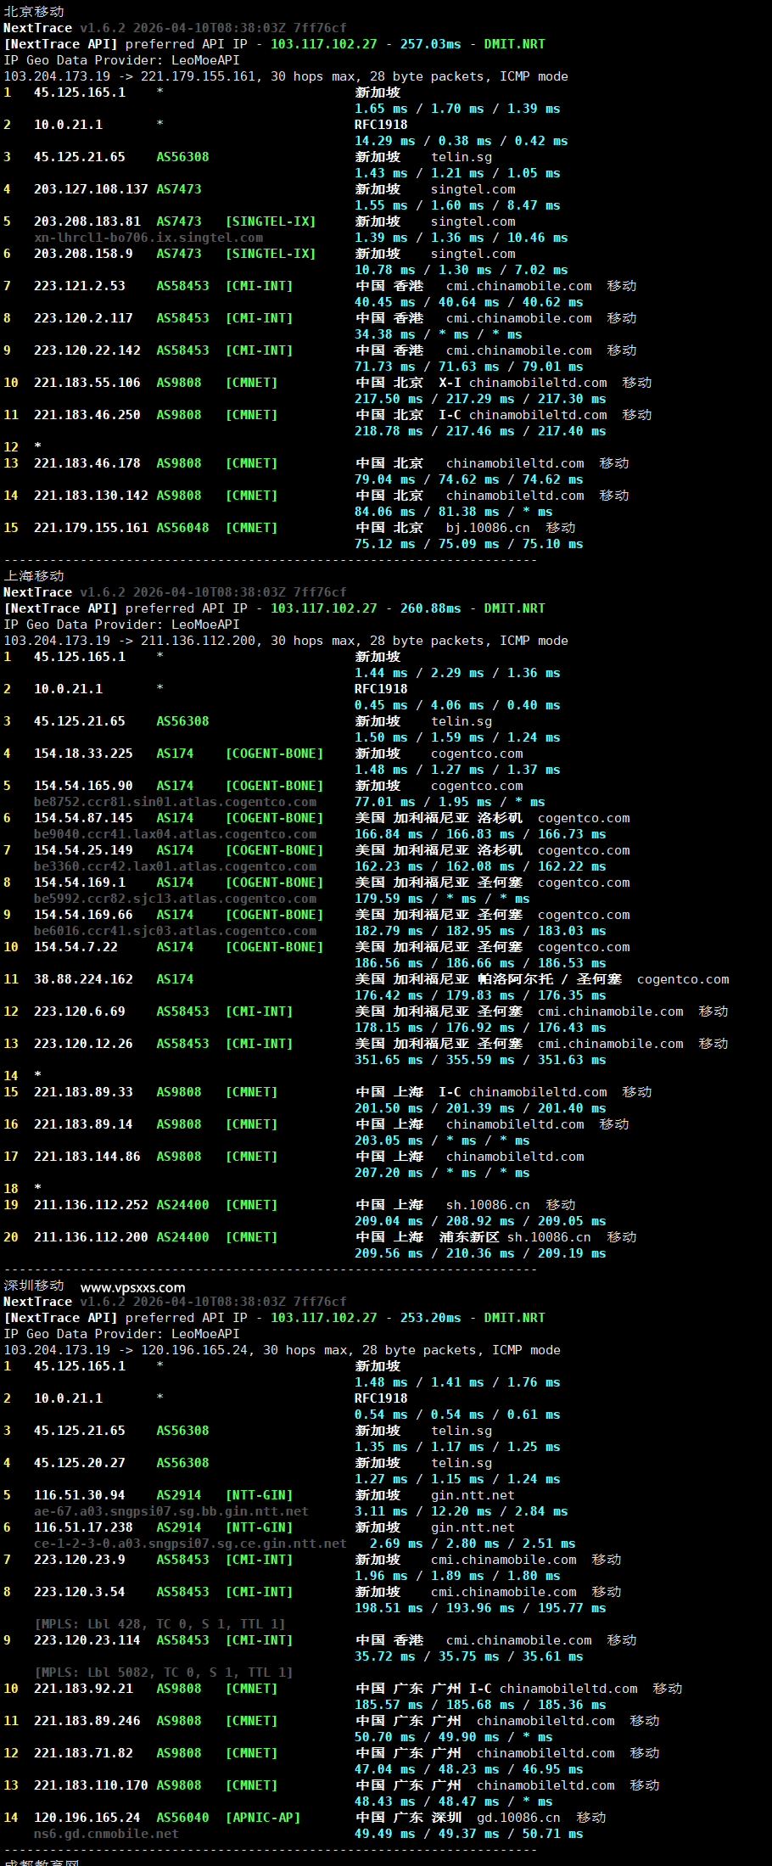Click hop IP '116.51.17.238'

click(83, 1527)
